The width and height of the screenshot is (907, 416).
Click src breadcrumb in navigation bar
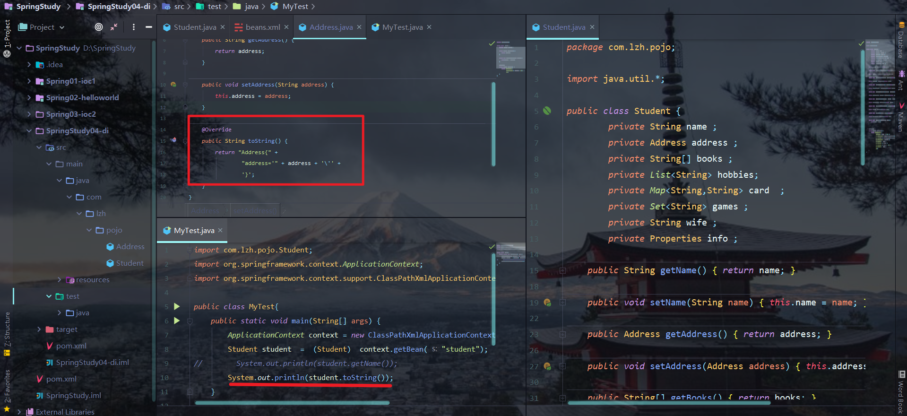(x=173, y=6)
